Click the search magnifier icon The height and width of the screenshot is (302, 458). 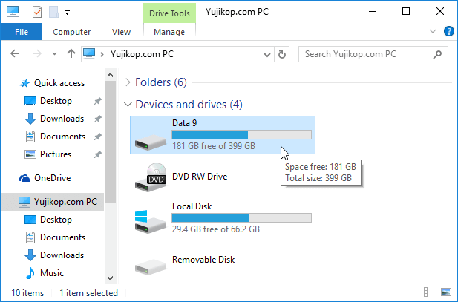[437, 54]
